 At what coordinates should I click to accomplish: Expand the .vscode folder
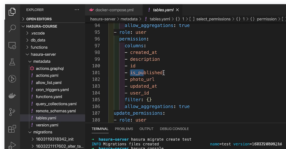[37, 33]
